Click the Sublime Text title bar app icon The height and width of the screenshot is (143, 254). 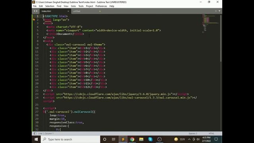33,2
